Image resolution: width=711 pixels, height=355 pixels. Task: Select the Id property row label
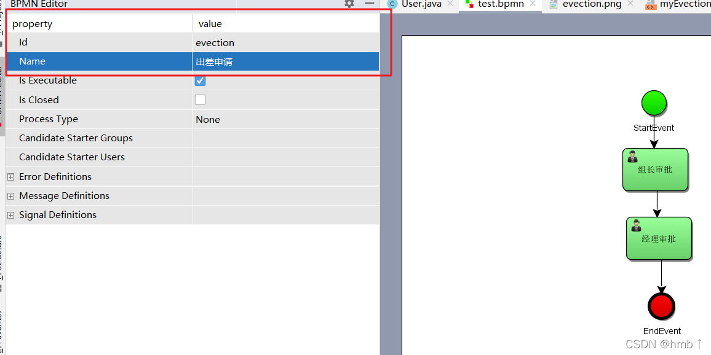tap(23, 42)
